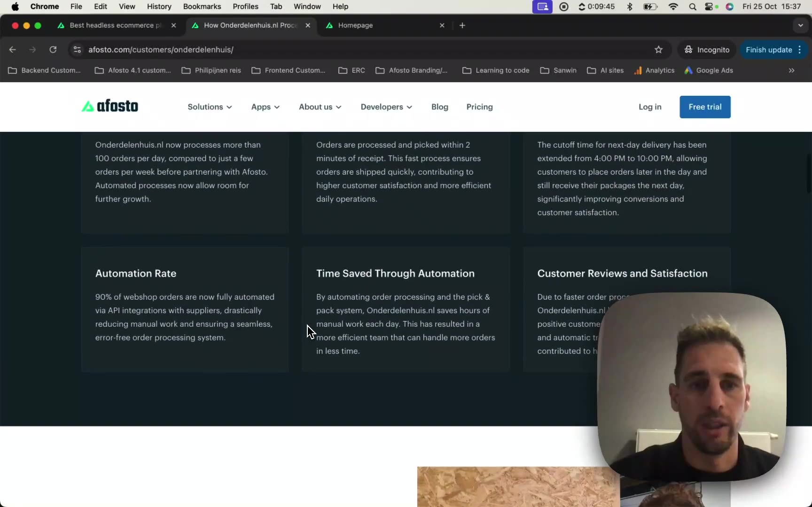Click the battery status icon
The image size is (812, 507).
pos(651,7)
